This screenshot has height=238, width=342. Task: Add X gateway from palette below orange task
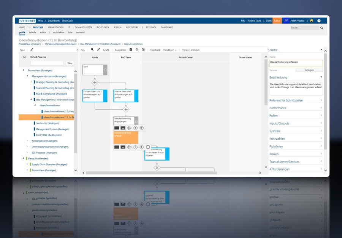pyautogui.click(x=135, y=147)
